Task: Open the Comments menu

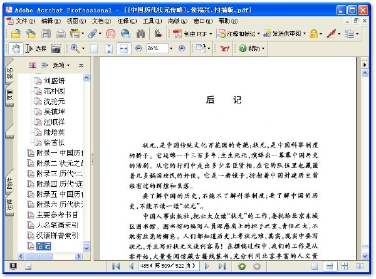Action: click(x=127, y=21)
